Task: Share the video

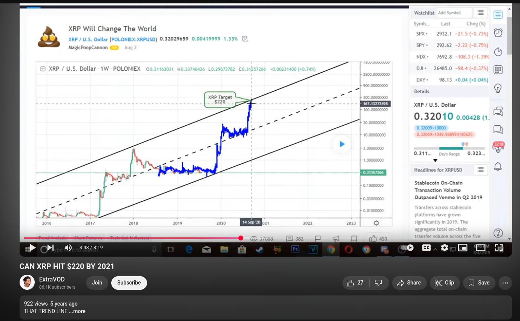Action: 409,283
